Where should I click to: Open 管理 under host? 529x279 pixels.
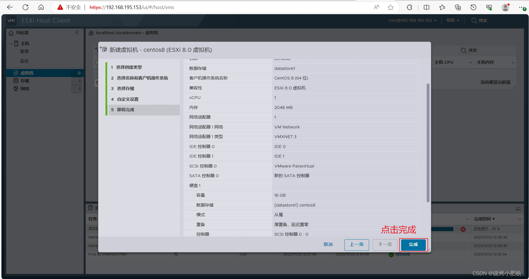[24, 51]
